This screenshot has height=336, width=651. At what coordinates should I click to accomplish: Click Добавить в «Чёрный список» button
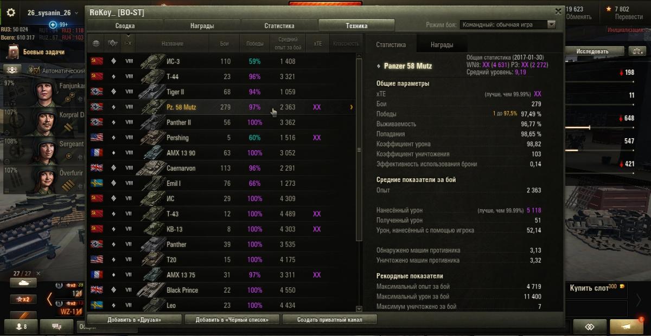tap(232, 319)
